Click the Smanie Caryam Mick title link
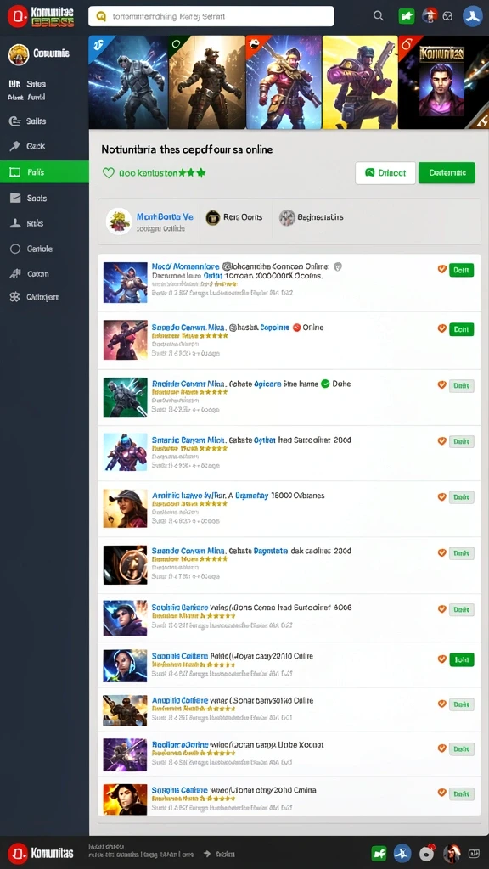The height and width of the screenshot is (869, 489). pyautogui.click(x=188, y=440)
